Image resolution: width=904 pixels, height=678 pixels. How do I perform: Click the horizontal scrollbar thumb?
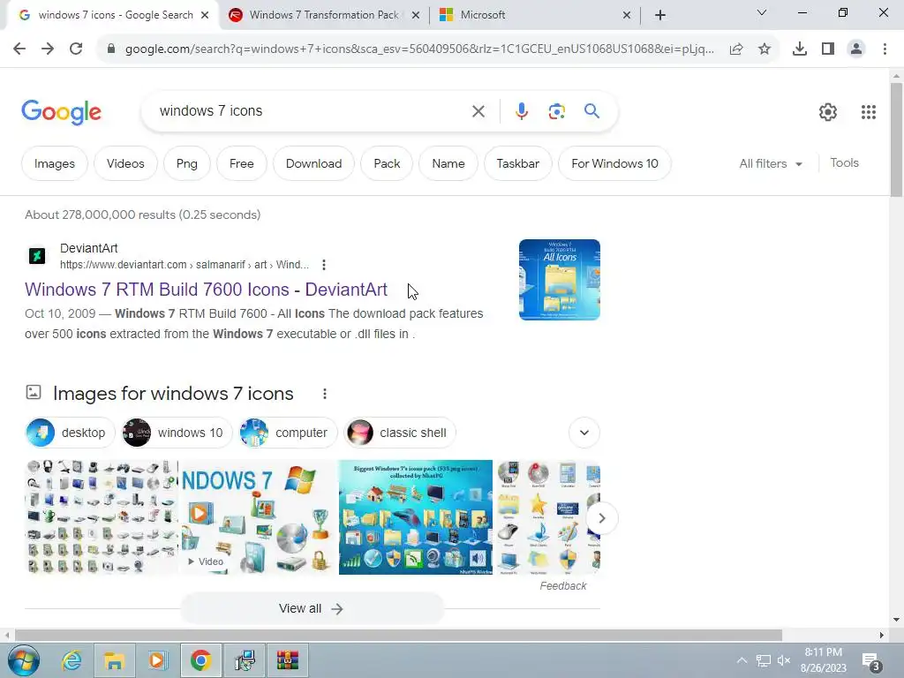click(398, 636)
